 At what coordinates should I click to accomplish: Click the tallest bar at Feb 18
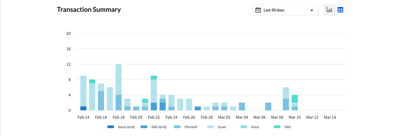click(x=119, y=87)
